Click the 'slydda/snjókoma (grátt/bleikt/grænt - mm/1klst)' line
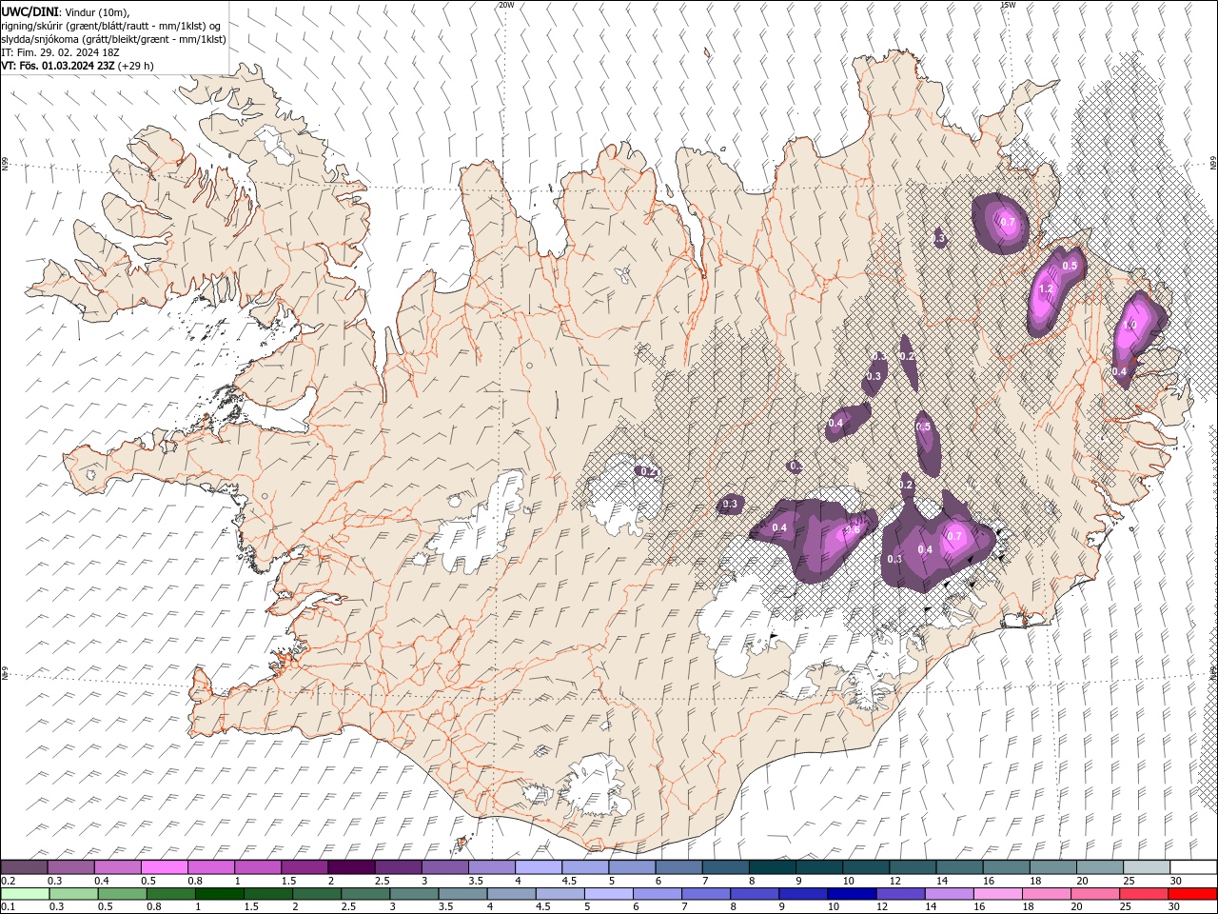The width and height of the screenshot is (1218, 914). tap(114, 39)
